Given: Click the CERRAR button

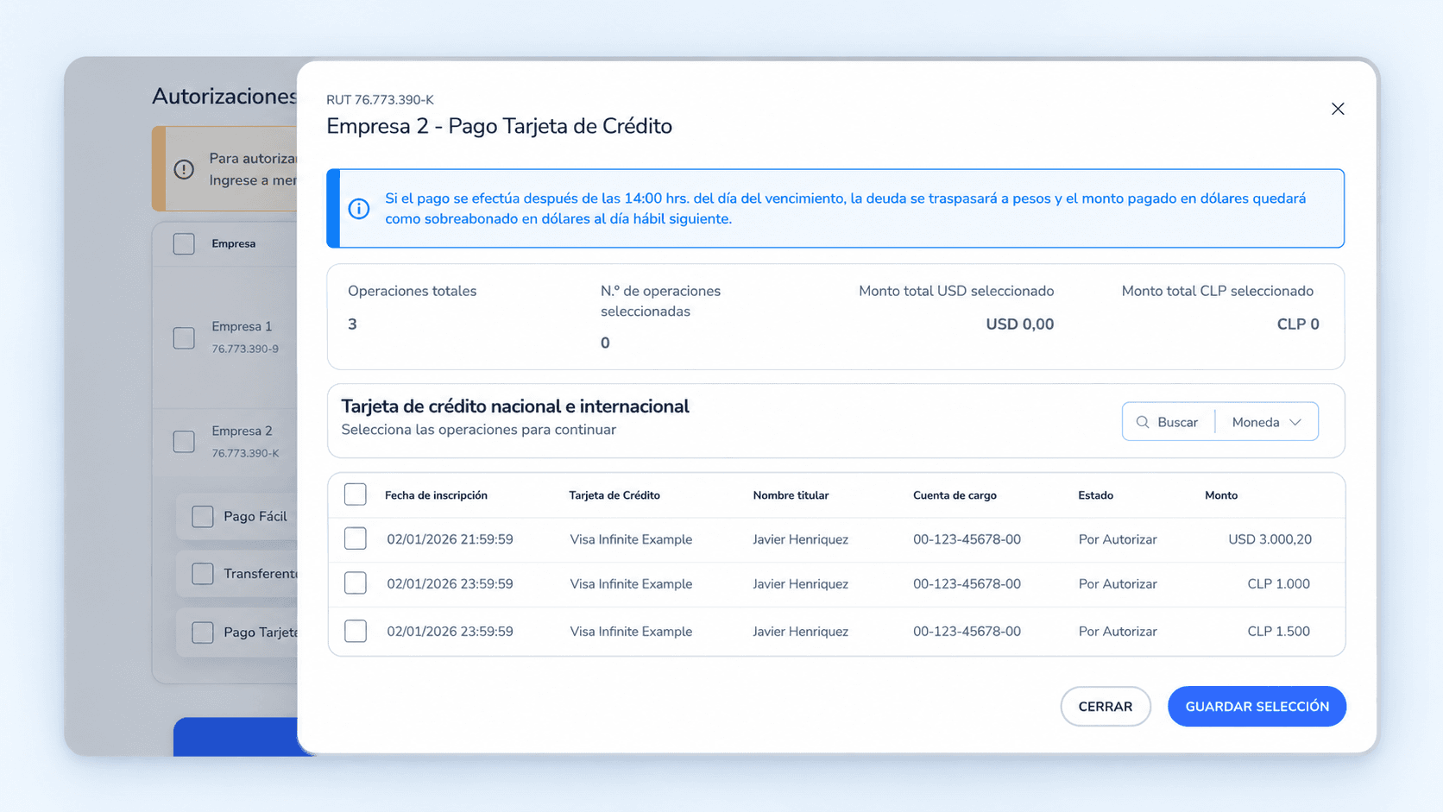Looking at the screenshot, I should coord(1106,707).
